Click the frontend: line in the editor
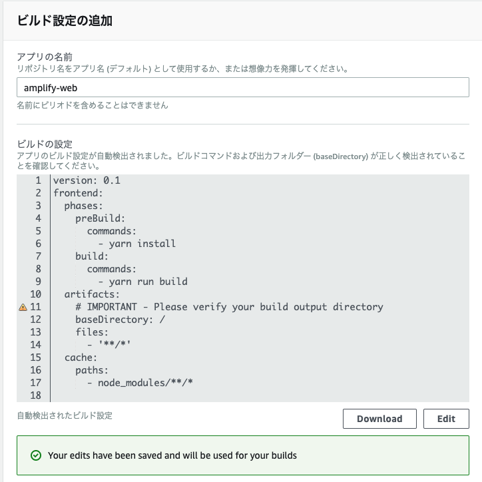The image size is (482, 482). tap(78, 193)
